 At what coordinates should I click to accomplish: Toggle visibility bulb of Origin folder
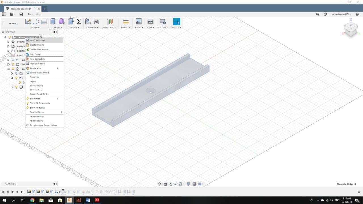tap(13, 60)
